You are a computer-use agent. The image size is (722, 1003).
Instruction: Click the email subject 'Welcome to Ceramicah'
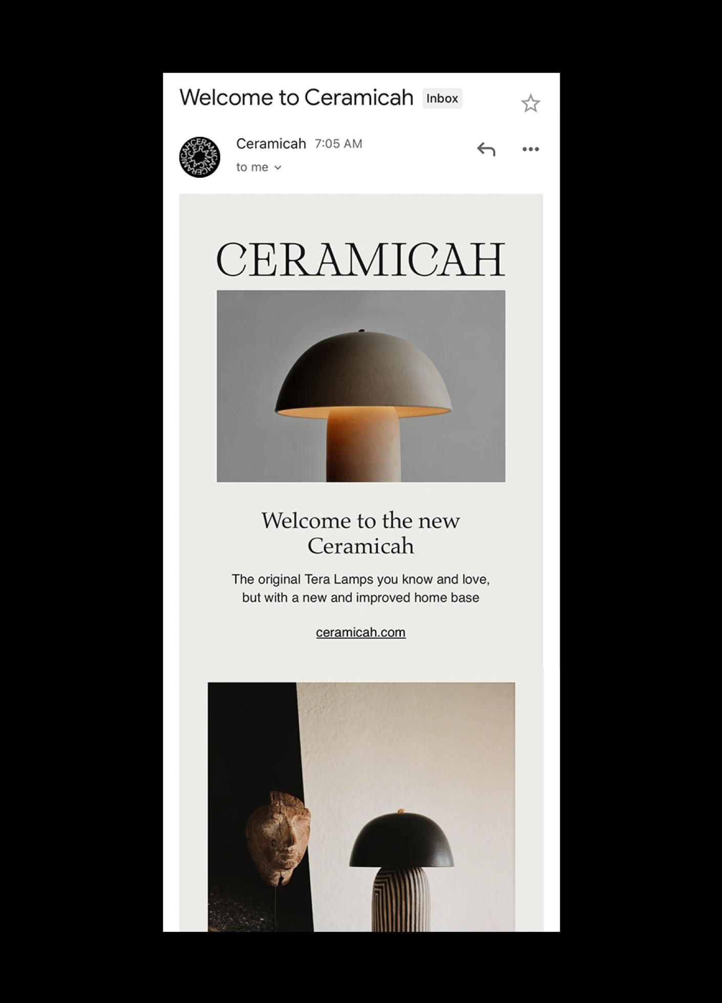point(296,97)
